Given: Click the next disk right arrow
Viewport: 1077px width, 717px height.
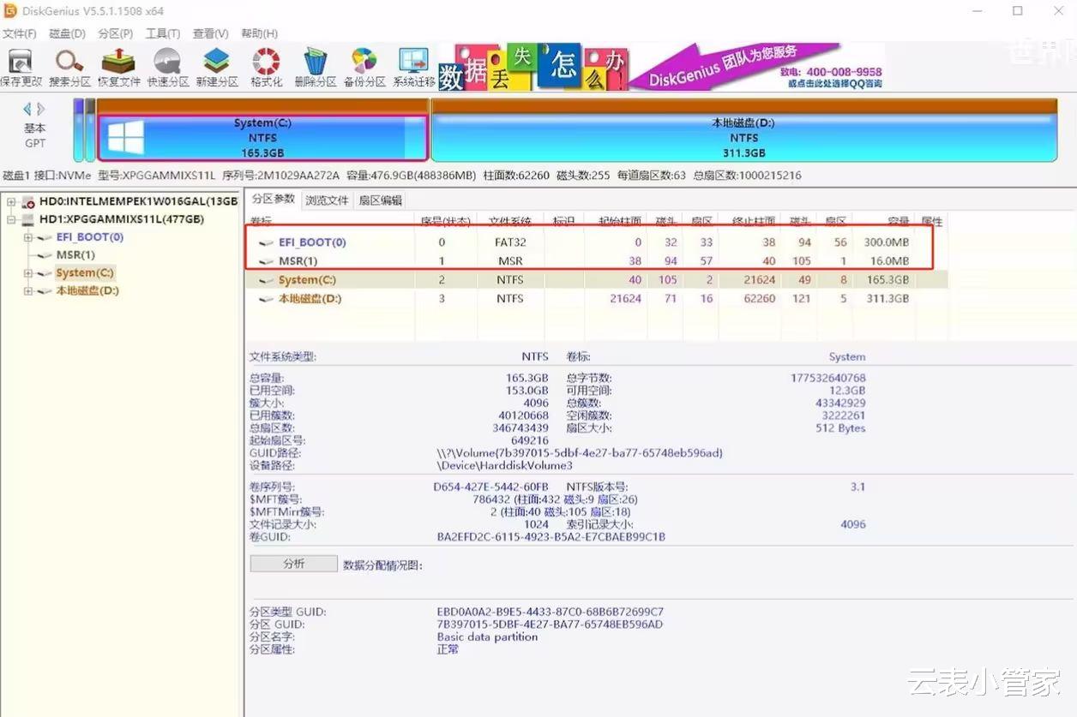Looking at the screenshot, I should (40, 109).
